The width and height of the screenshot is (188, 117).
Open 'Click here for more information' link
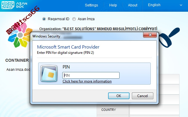coord(87,81)
